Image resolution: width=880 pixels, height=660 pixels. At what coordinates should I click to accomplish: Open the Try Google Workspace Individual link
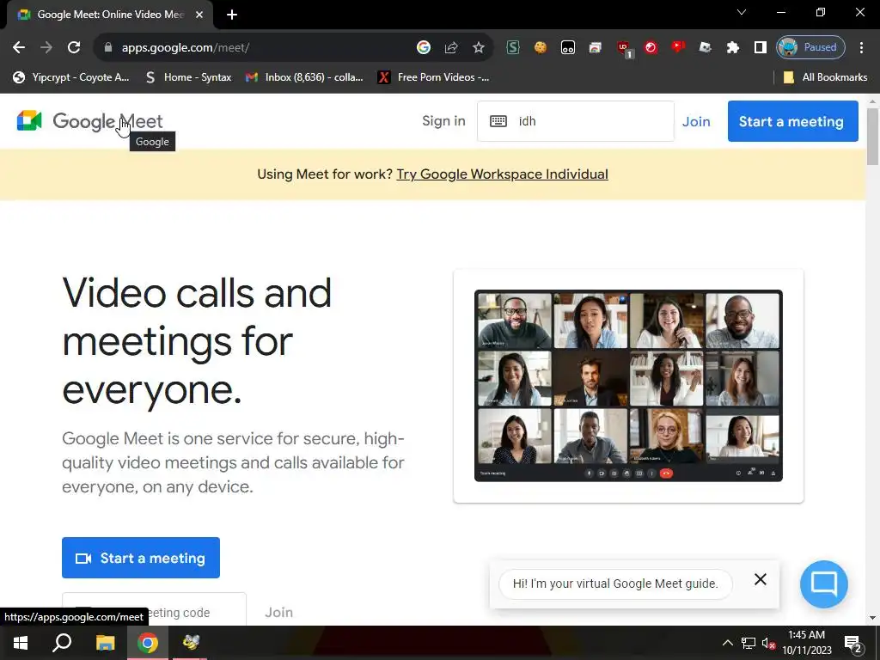pyautogui.click(x=502, y=174)
